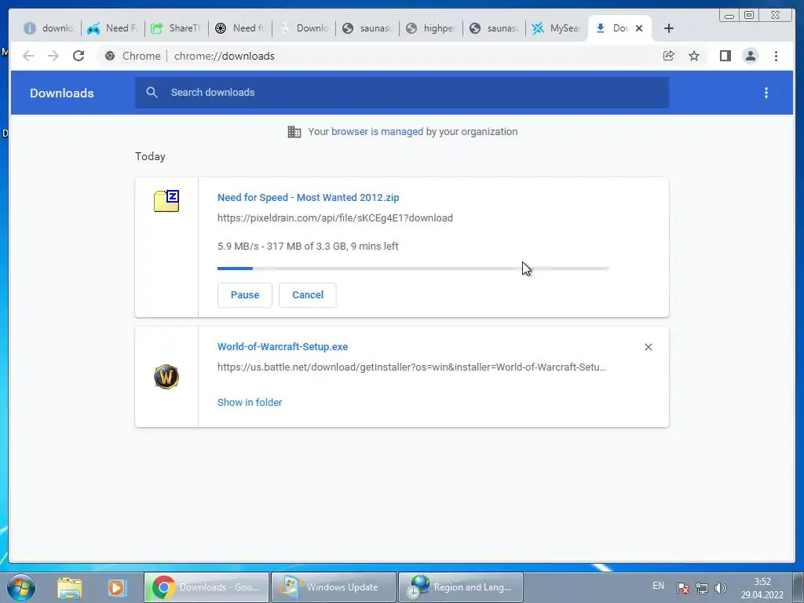
Task: Switch to the first saunas tab
Action: (367, 28)
